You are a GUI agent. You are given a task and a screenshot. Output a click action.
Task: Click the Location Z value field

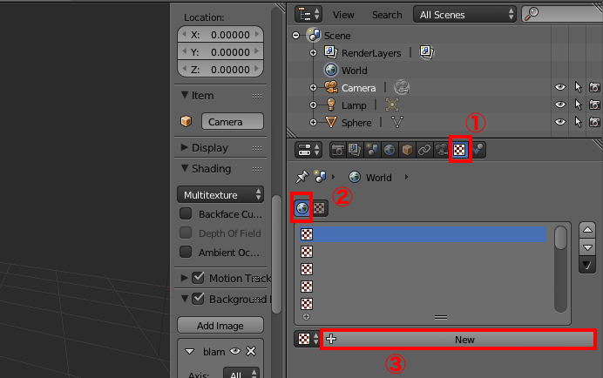pos(220,69)
